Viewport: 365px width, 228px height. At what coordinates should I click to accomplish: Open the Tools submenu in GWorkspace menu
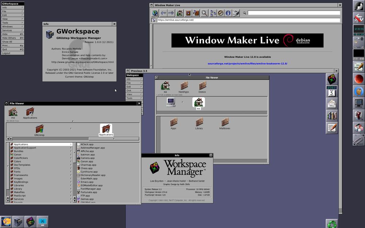pyautogui.click(x=12, y=23)
